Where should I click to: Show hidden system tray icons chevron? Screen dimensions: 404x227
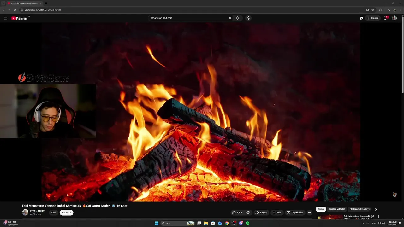point(362,223)
